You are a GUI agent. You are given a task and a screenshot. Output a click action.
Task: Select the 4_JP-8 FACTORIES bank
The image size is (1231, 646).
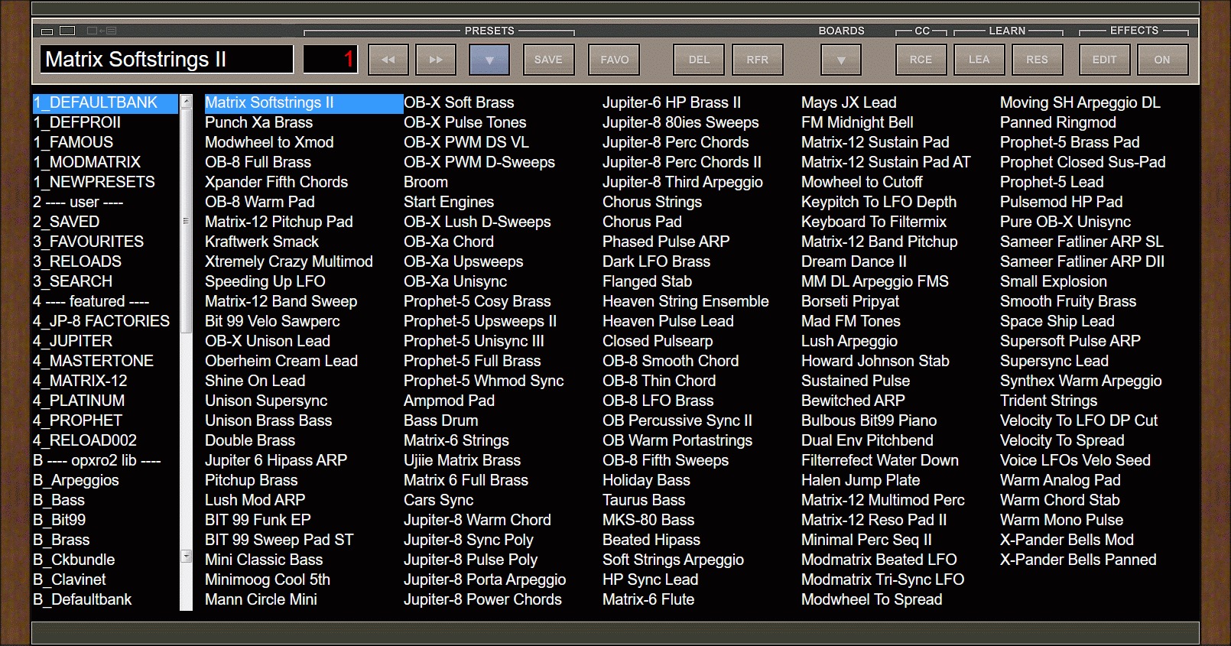(x=102, y=321)
